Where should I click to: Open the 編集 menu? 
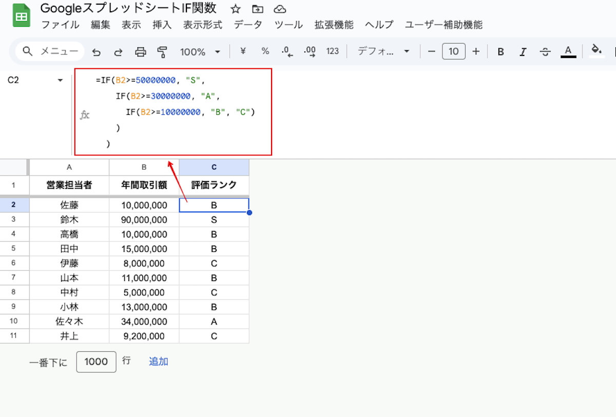tap(101, 25)
